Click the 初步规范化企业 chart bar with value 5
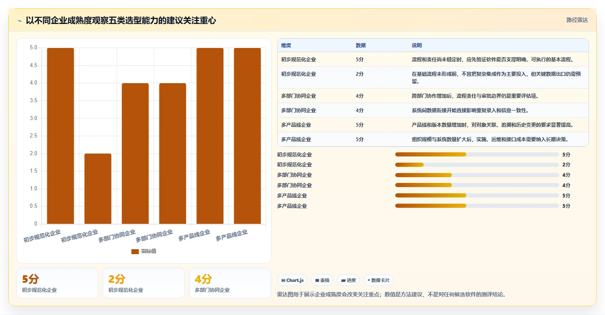The image size is (605, 315). [x=60, y=136]
